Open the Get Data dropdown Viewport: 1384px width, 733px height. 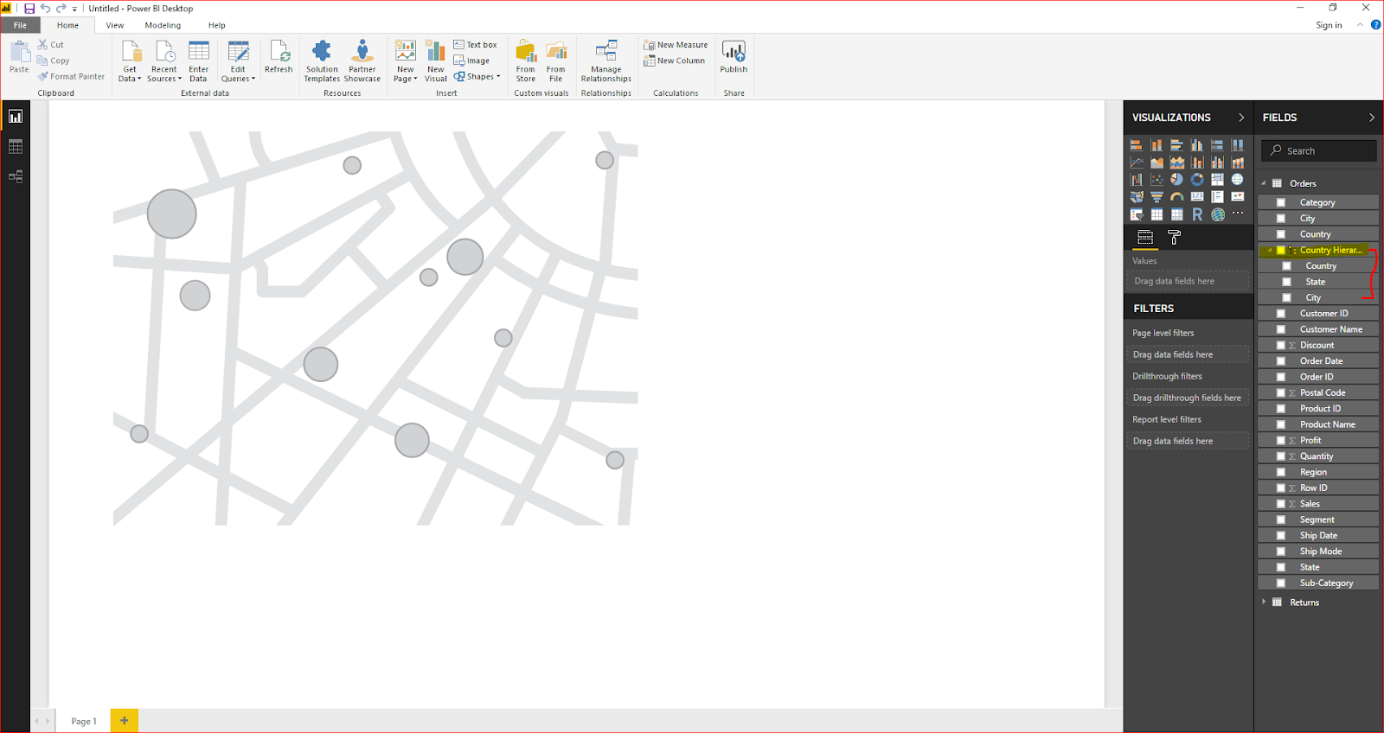pos(130,61)
